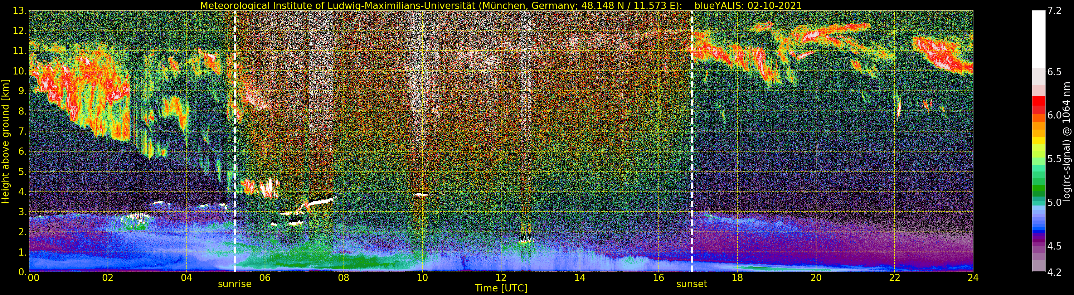Click the y-axis tick label '2.'

[22, 232]
